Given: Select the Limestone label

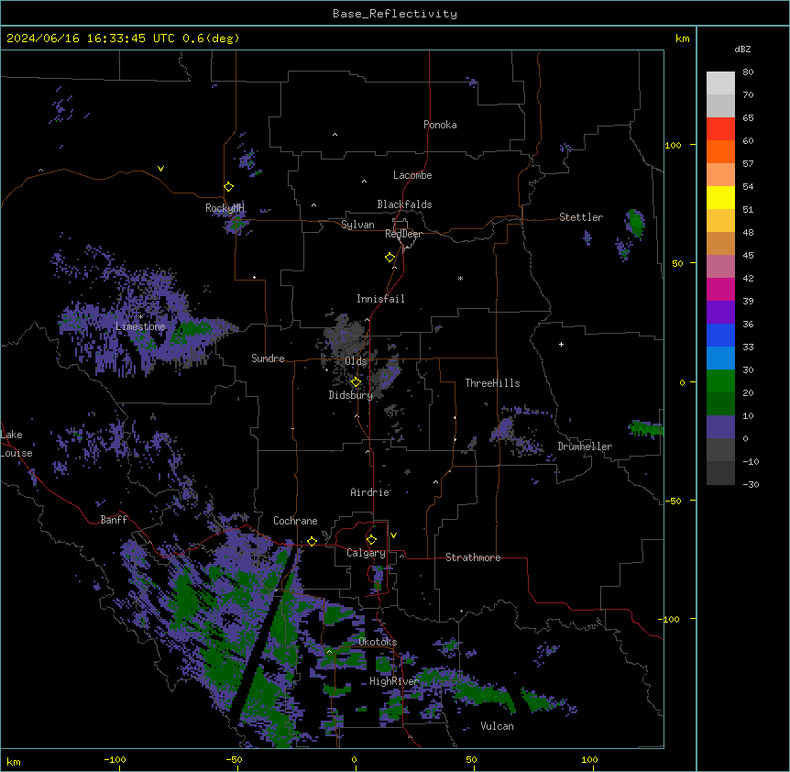Looking at the screenshot, I should click(140, 326).
